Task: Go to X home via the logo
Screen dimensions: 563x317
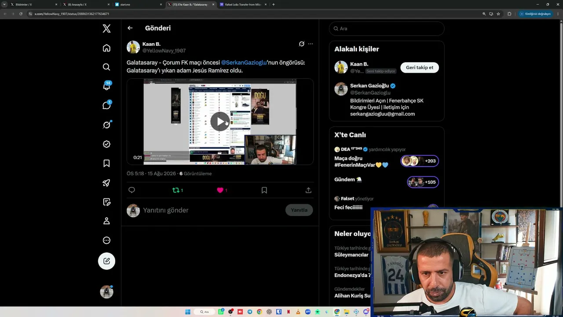Action: pyautogui.click(x=106, y=29)
